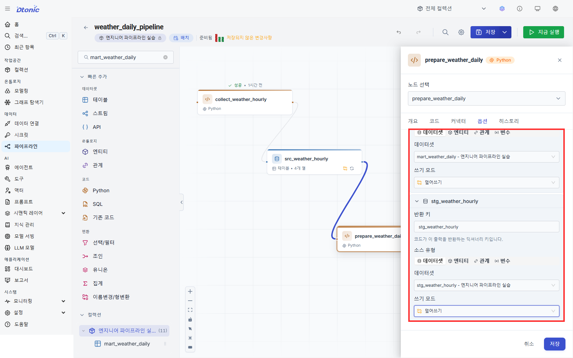
Task: Click the 배치 badge under the title
Action: point(181,38)
